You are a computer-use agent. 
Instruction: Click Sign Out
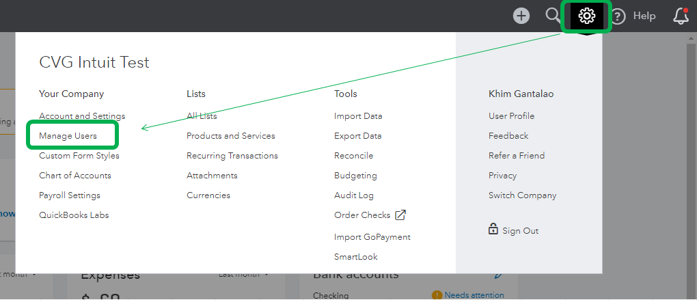click(x=521, y=231)
